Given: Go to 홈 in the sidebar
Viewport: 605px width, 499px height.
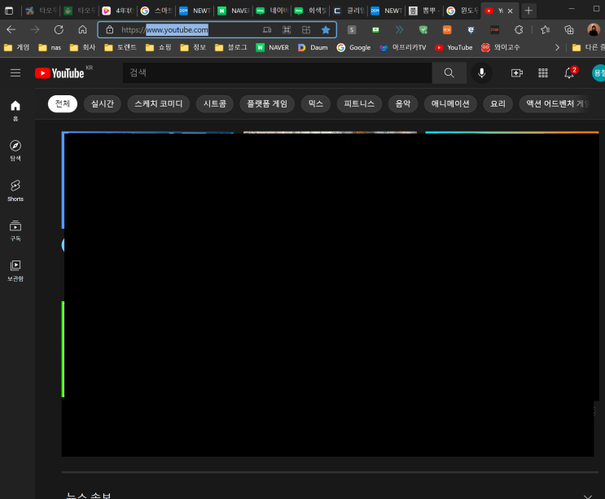Looking at the screenshot, I should pos(15,111).
